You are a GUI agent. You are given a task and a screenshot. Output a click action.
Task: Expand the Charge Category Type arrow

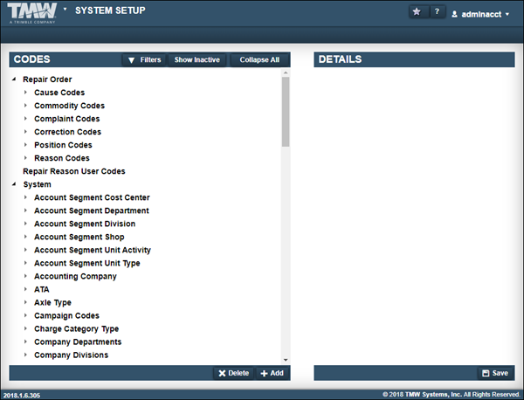tap(25, 328)
